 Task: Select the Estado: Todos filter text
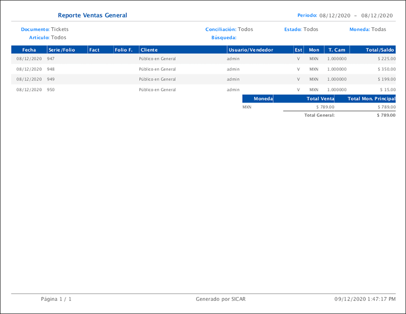[x=301, y=29]
